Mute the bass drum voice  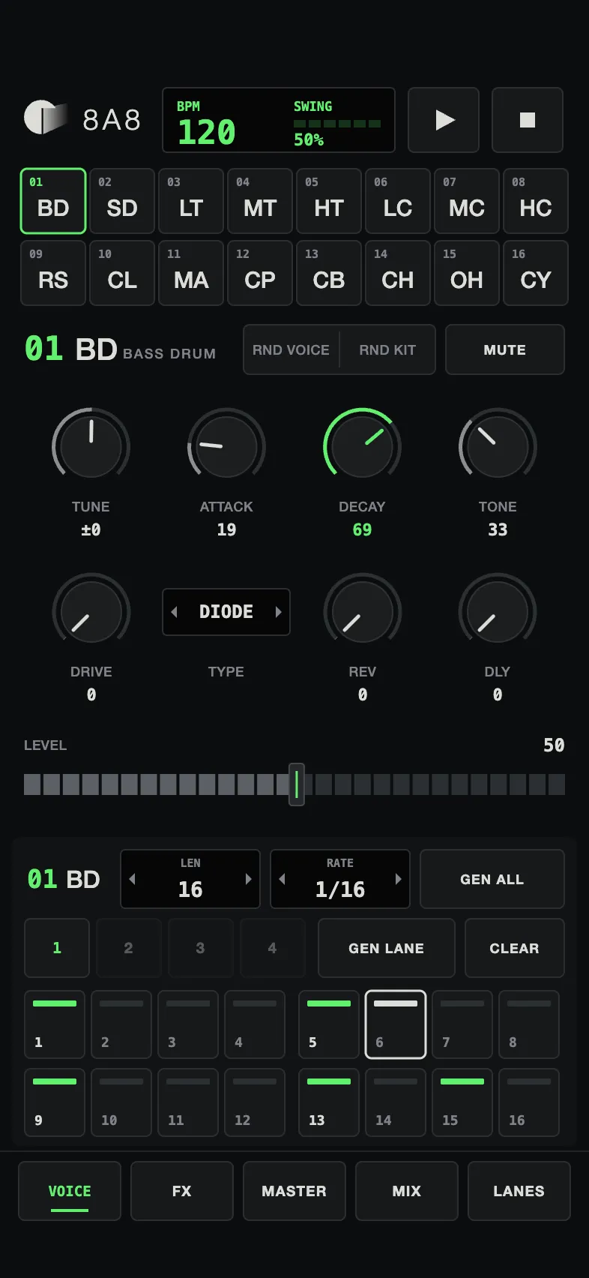coord(505,349)
